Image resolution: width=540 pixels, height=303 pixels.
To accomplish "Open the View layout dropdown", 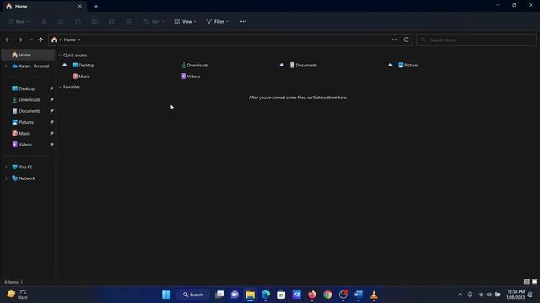I will click(x=185, y=21).
